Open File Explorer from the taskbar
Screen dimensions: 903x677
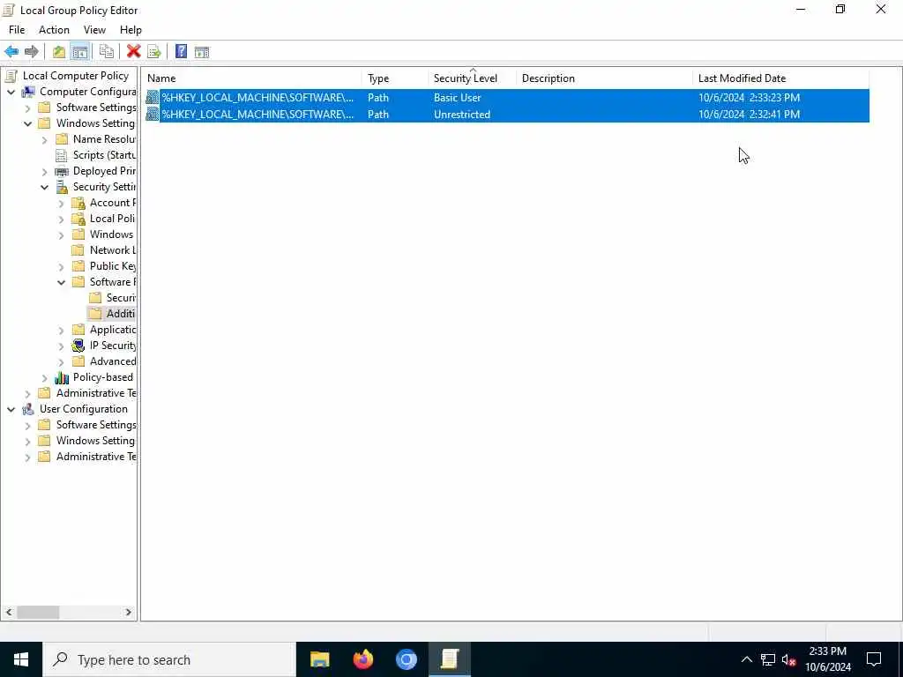[319, 659]
